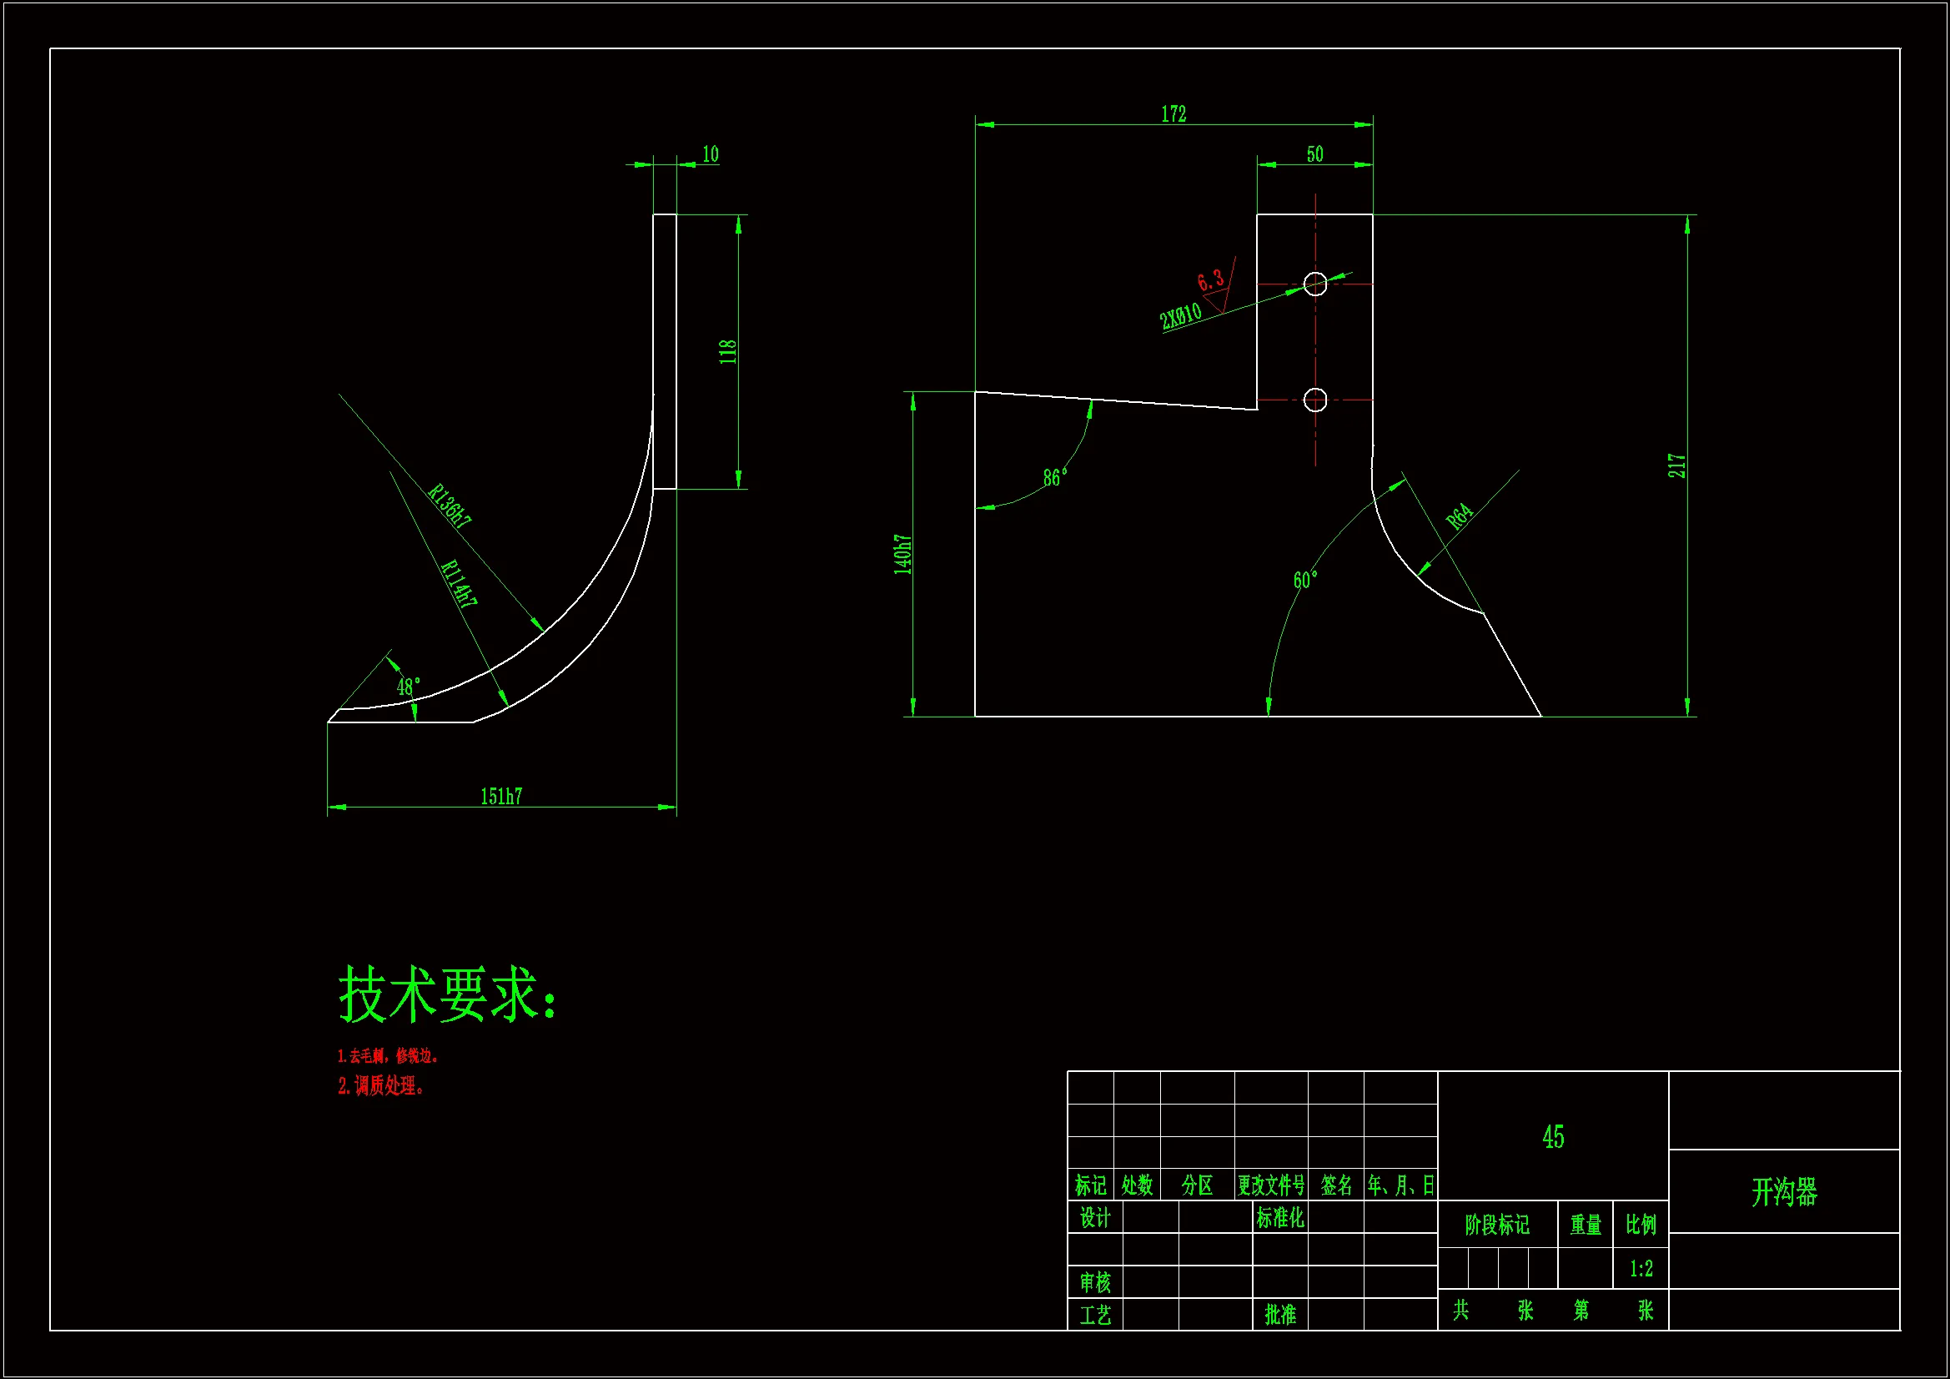
Task: Click the R136h7 radius annotation
Action: (x=449, y=506)
